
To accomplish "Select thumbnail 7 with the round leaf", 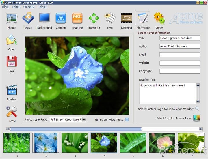I will (x=191, y=143).
